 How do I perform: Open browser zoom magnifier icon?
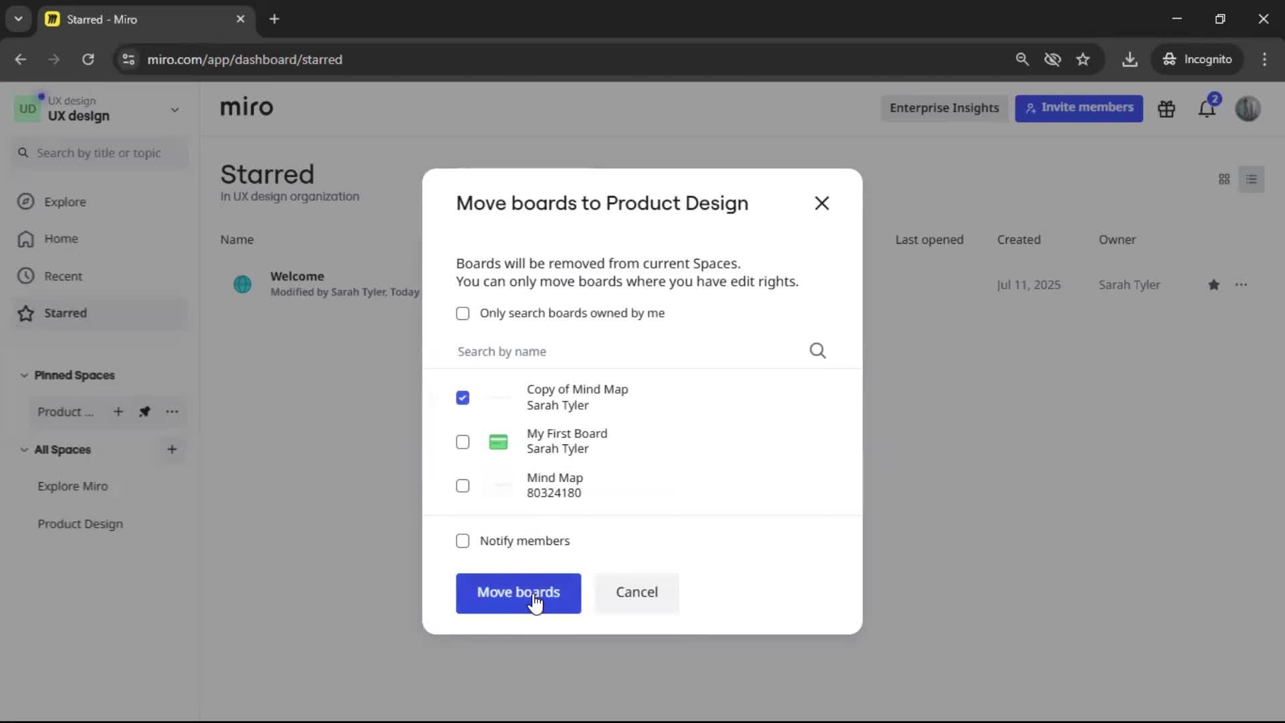click(1022, 60)
